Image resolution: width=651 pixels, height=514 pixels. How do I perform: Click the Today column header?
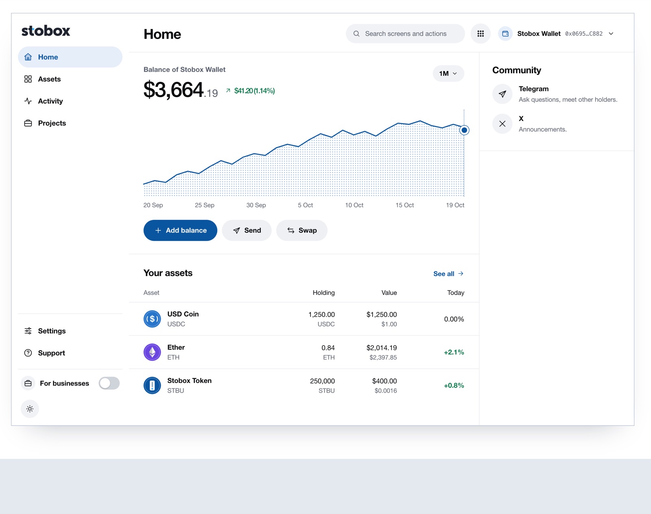456,293
